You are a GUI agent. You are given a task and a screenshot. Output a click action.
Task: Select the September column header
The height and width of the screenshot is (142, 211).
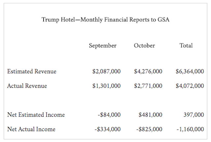pyautogui.click(x=103, y=46)
